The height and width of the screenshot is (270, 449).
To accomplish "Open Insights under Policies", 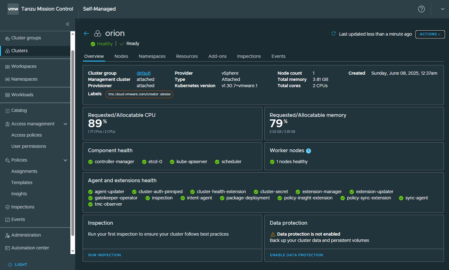I will (19, 194).
